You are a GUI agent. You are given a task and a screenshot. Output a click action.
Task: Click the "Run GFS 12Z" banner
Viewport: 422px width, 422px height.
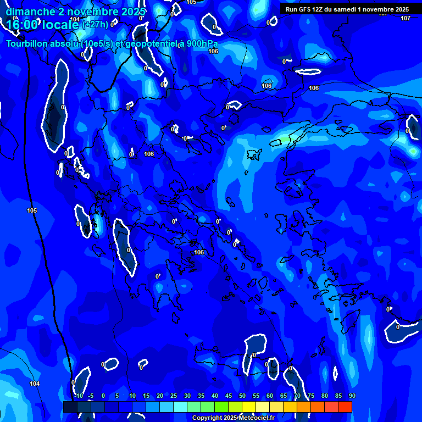point(347,9)
